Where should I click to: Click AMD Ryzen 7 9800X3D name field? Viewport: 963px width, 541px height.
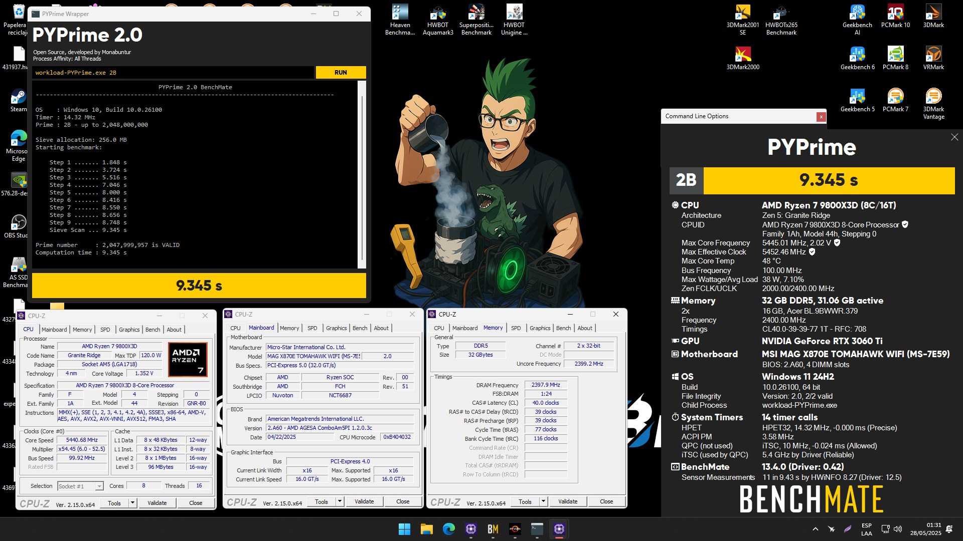click(109, 346)
